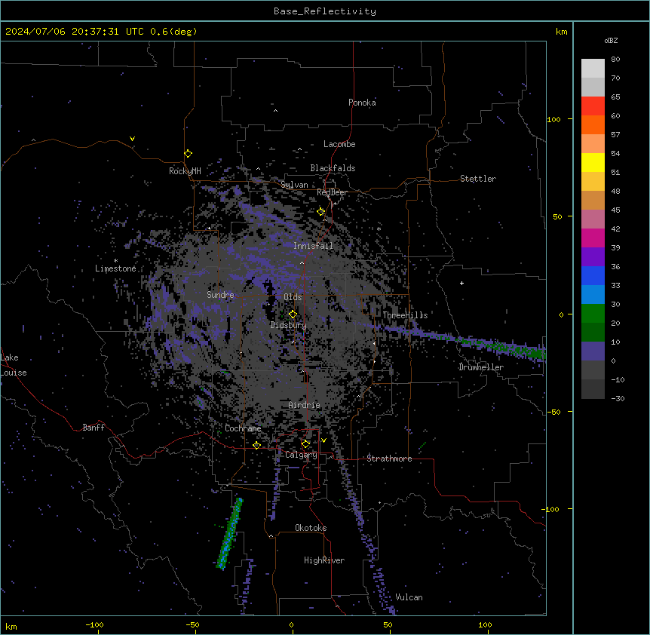Click the Airdrie city label
The width and height of the screenshot is (650, 635).
coord(305,405)
